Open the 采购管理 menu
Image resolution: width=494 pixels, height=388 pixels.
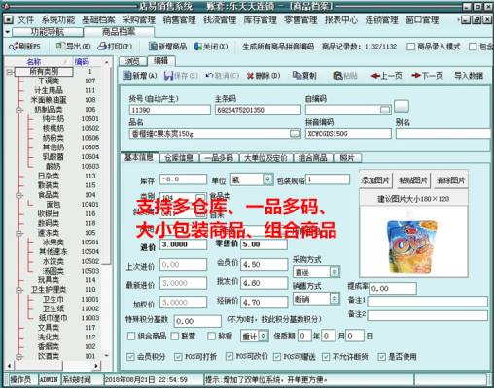coord(139,20)
